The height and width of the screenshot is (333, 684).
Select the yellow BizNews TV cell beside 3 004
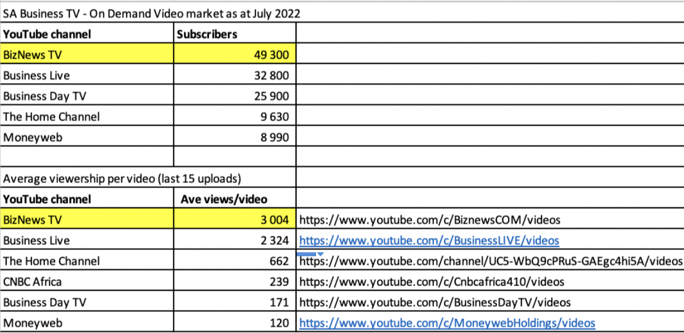coord(87,219)
